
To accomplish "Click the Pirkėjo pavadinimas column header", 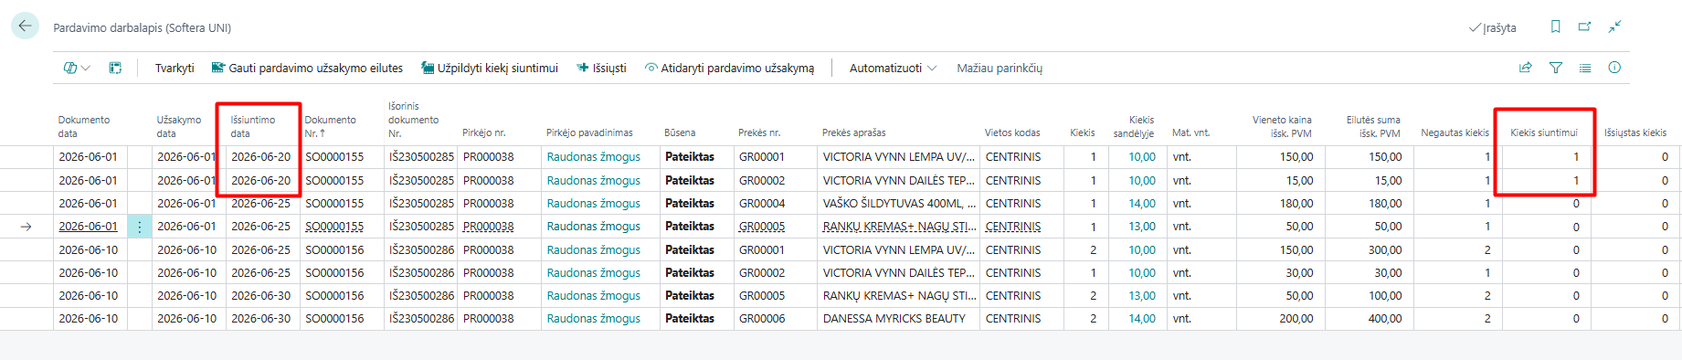I will [589, 132].
